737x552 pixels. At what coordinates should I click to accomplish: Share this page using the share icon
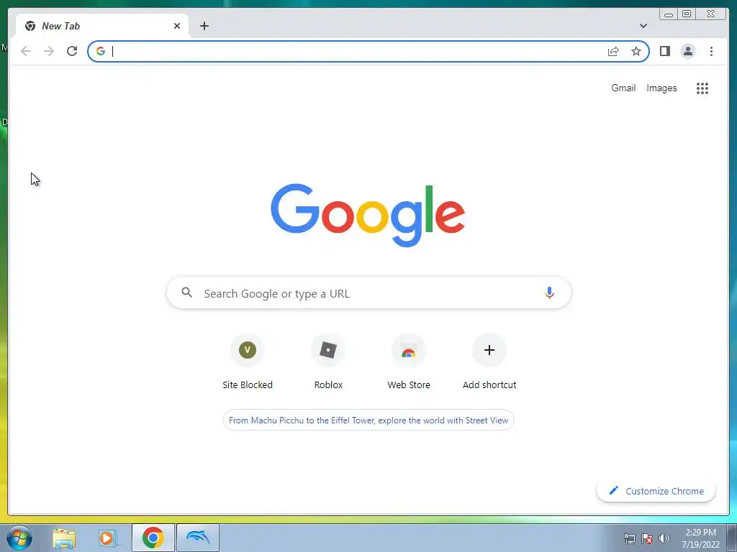(x=613, y=51)
